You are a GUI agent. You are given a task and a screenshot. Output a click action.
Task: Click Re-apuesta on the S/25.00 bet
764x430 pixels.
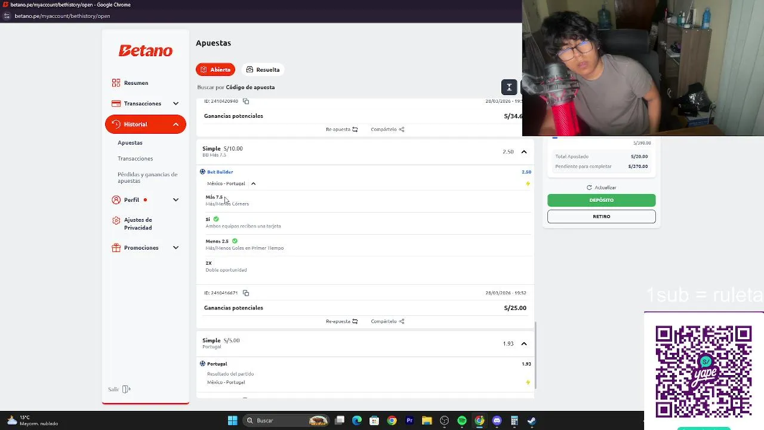[x=342, y=321]
